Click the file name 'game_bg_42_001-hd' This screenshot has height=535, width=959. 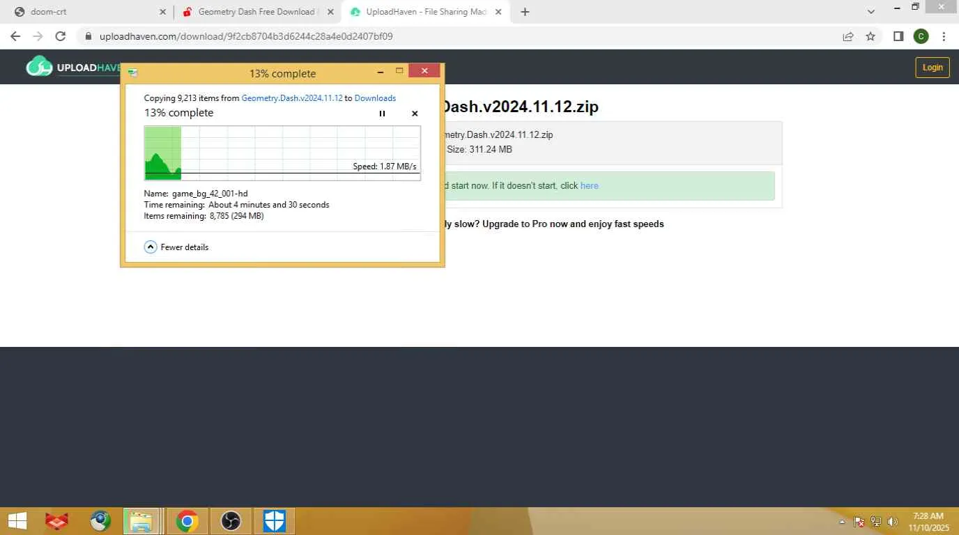pos(210,194)
